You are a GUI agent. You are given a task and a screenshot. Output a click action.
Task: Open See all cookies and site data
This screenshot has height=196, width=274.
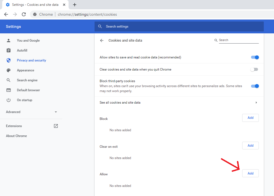[x=179, y=103]
